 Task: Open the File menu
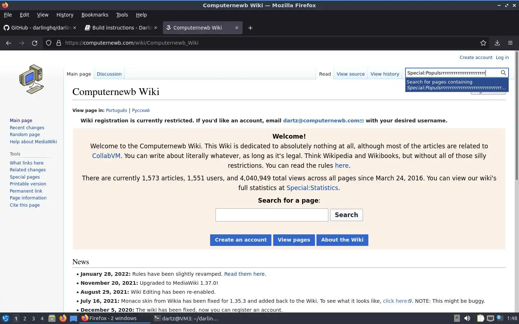(8, 15)
